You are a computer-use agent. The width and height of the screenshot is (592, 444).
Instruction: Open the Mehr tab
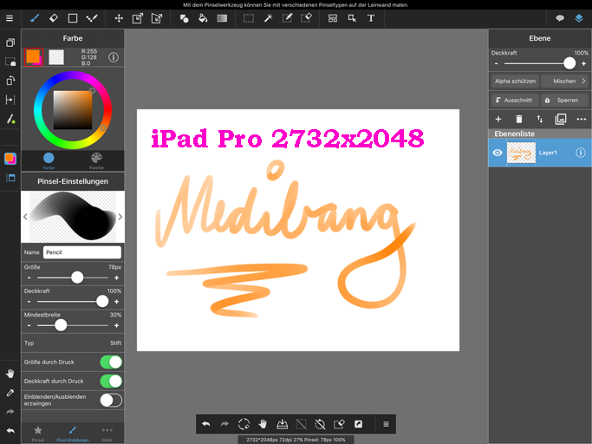107,433
